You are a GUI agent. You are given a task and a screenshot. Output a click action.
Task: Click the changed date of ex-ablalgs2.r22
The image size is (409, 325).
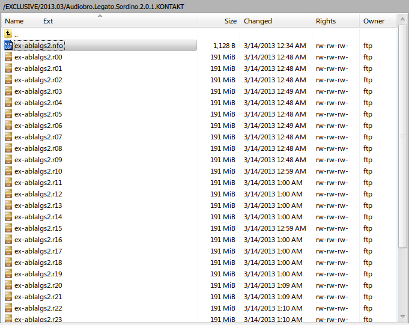click(x=273, y=308)
